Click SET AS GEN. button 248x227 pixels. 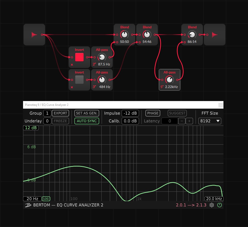coord(87,113)
